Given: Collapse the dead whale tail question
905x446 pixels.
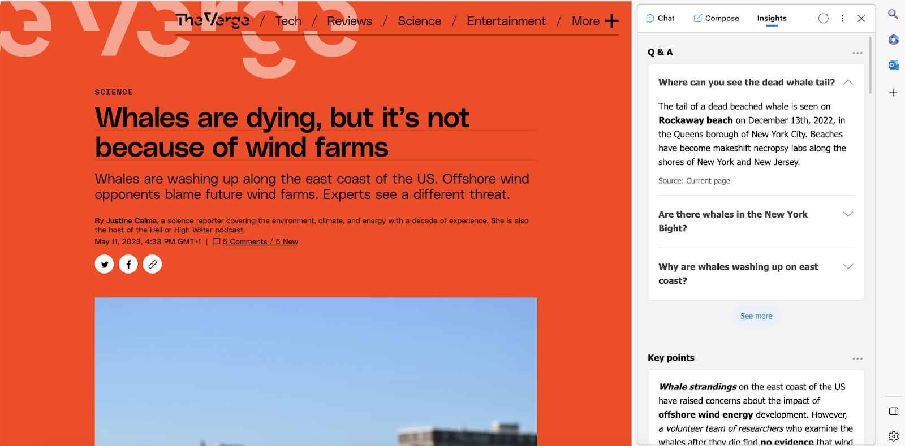Looking at the screenshot, I should coord(848,82).
